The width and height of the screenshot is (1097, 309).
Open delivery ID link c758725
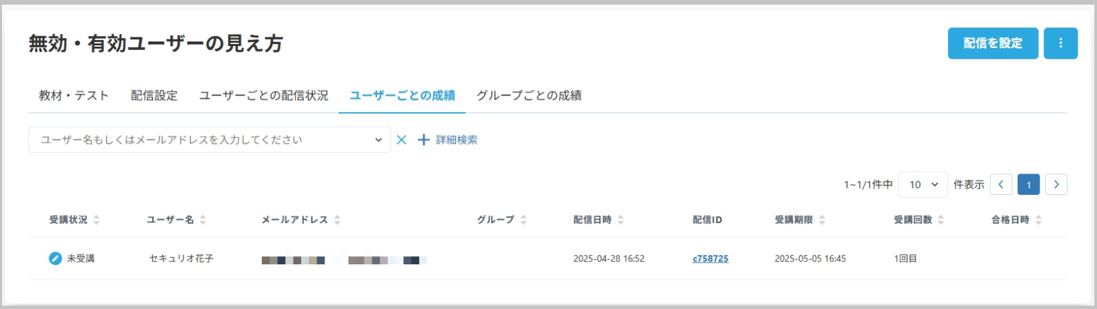point(710,258)
